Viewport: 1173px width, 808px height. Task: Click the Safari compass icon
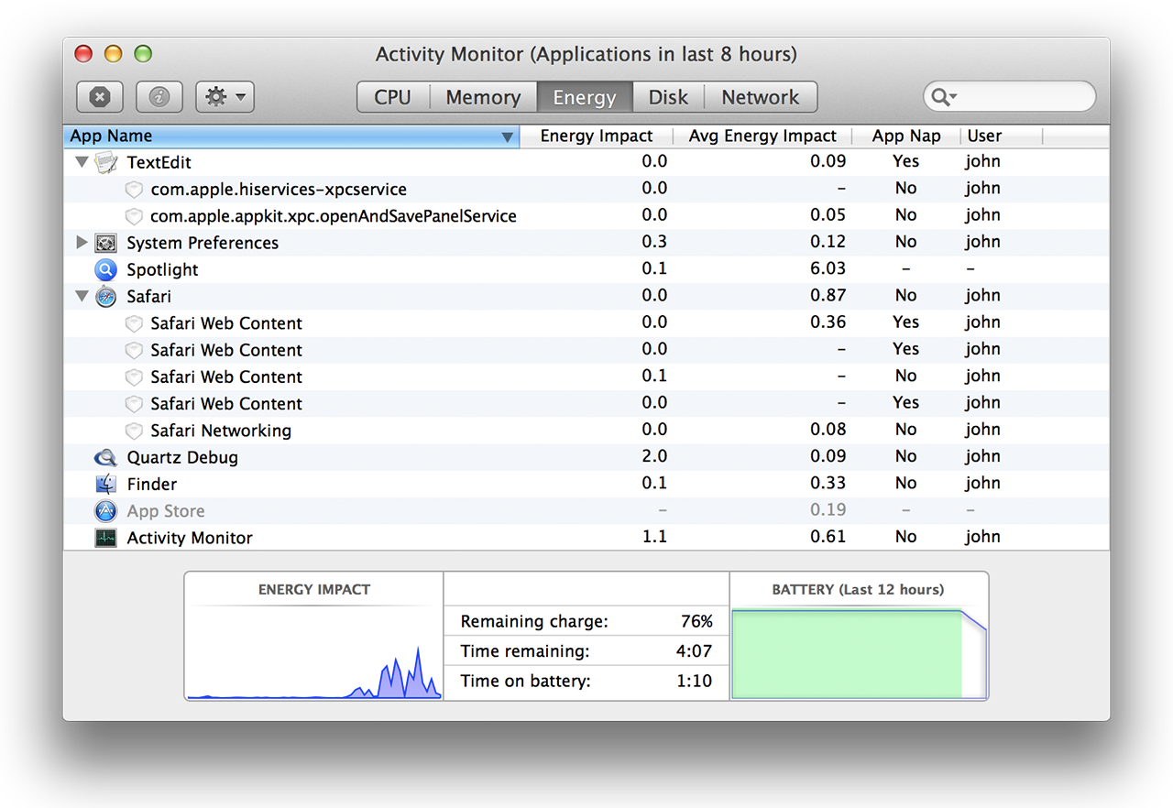(106, 296)
